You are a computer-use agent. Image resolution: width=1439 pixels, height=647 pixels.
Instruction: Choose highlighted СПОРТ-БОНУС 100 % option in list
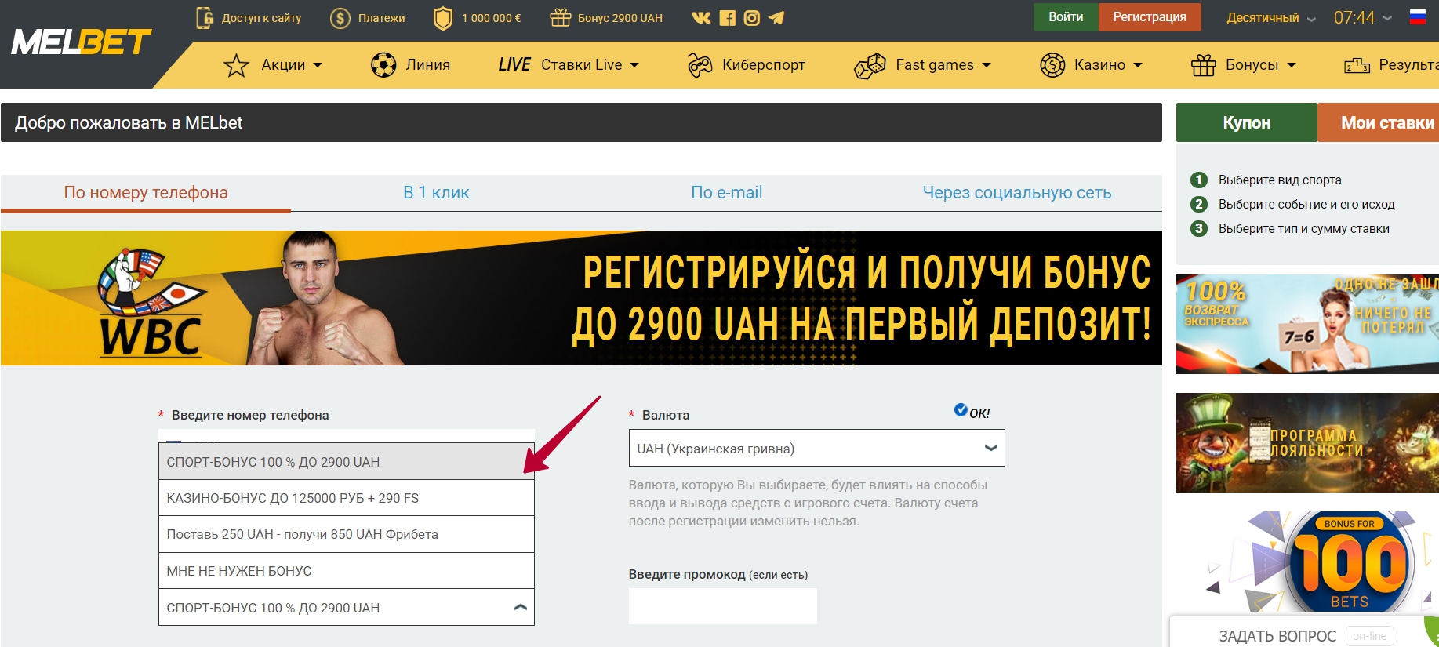[x=346, y=462]
